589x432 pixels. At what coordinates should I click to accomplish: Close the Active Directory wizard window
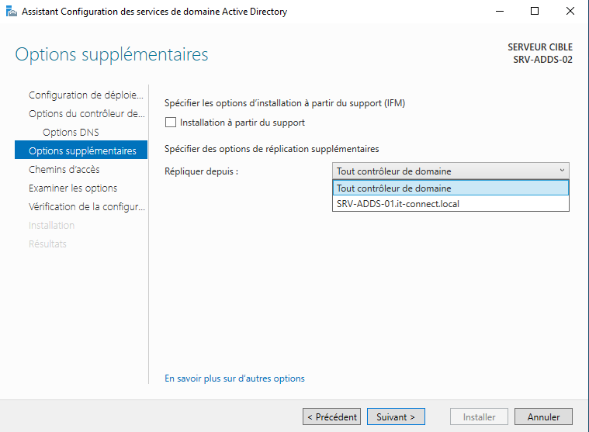click(570, 11)
